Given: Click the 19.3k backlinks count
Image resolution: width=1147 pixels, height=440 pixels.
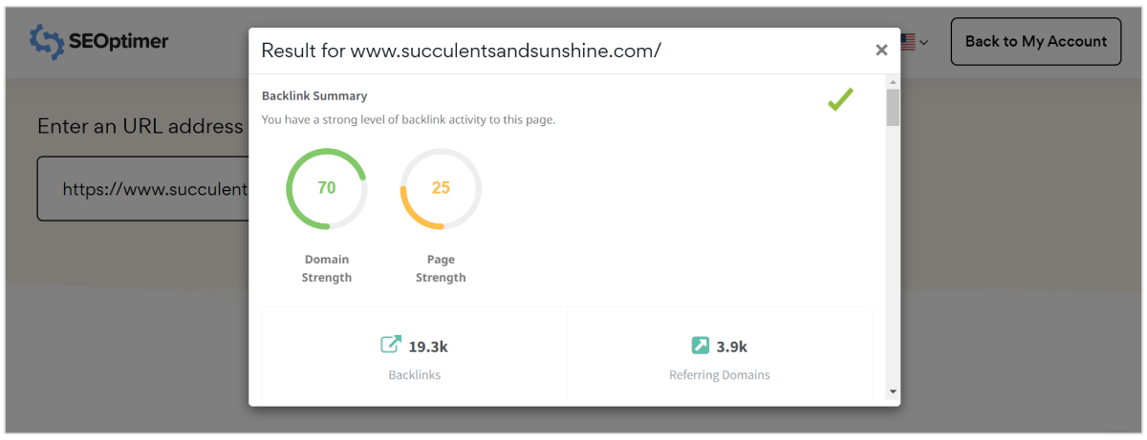Looking at the screenshot, I should click(x=429, y=346).
